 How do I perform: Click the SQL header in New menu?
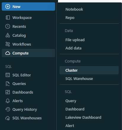point(68,92)
